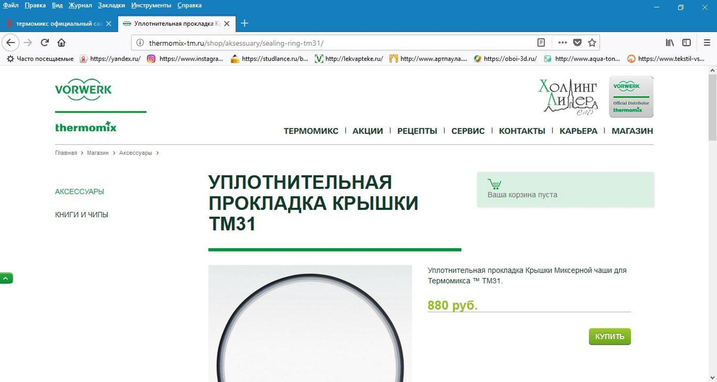Screen dimensions: 717x382
Task: Open КАРЬЕРА in site navigation
Action: (578, 131)
